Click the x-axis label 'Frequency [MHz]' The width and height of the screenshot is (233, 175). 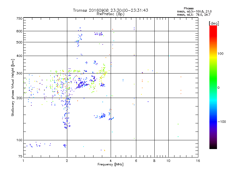[x=110, y=164]
